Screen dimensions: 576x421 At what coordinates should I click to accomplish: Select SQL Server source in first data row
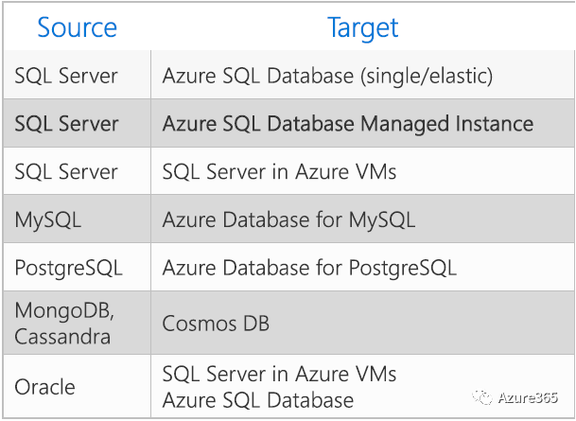point(66,76)
